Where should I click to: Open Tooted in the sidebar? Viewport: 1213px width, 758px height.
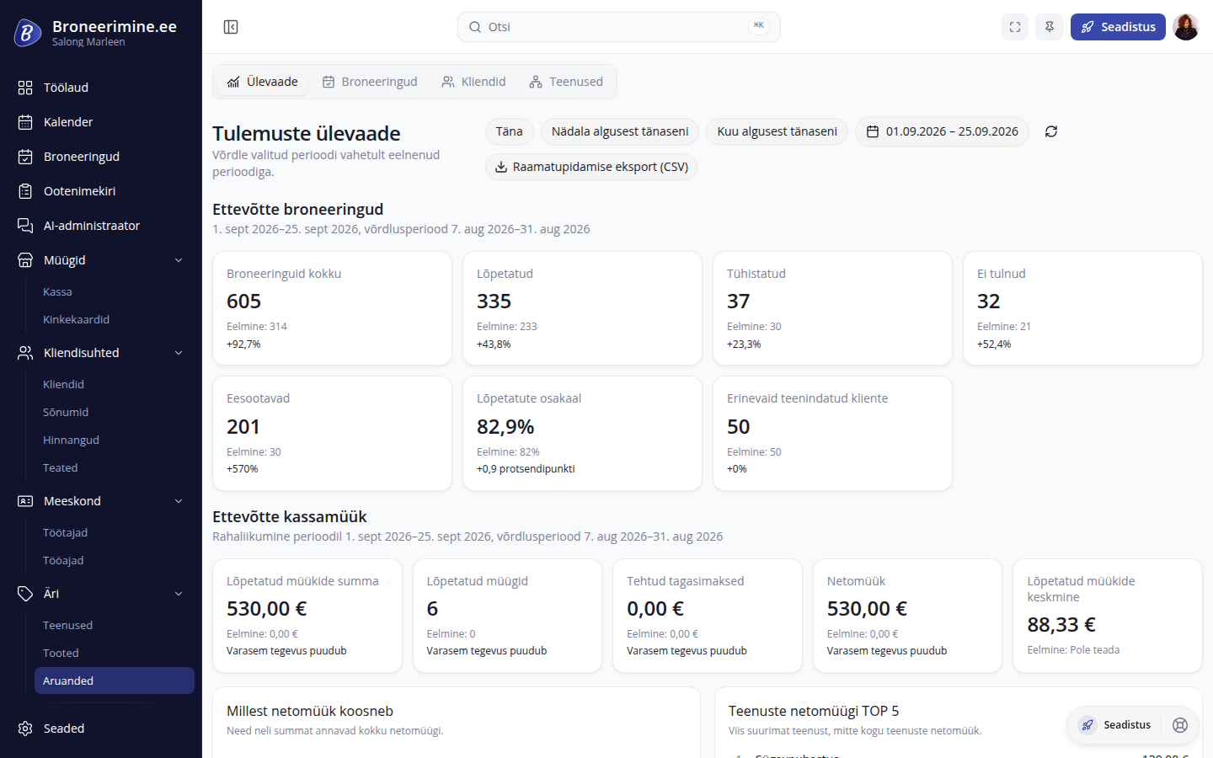pos(115,654)
